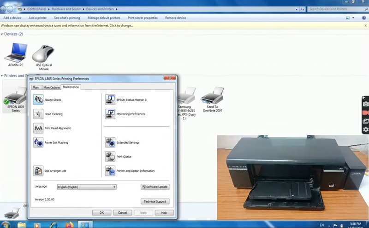This screenshot has height=228, width=369.
Task: Confirm with the OK button
Action: click(101, 213)
